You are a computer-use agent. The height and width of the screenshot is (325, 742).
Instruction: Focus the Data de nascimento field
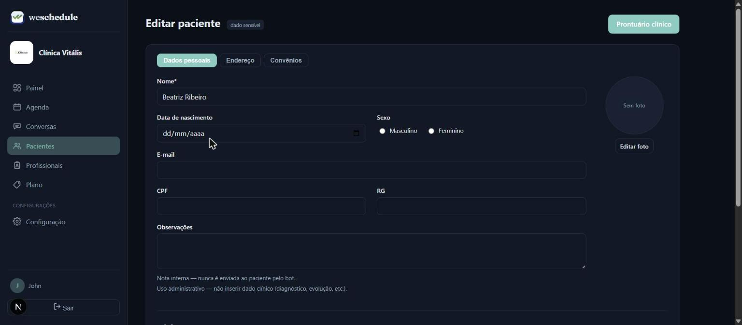tap(261, 133)
